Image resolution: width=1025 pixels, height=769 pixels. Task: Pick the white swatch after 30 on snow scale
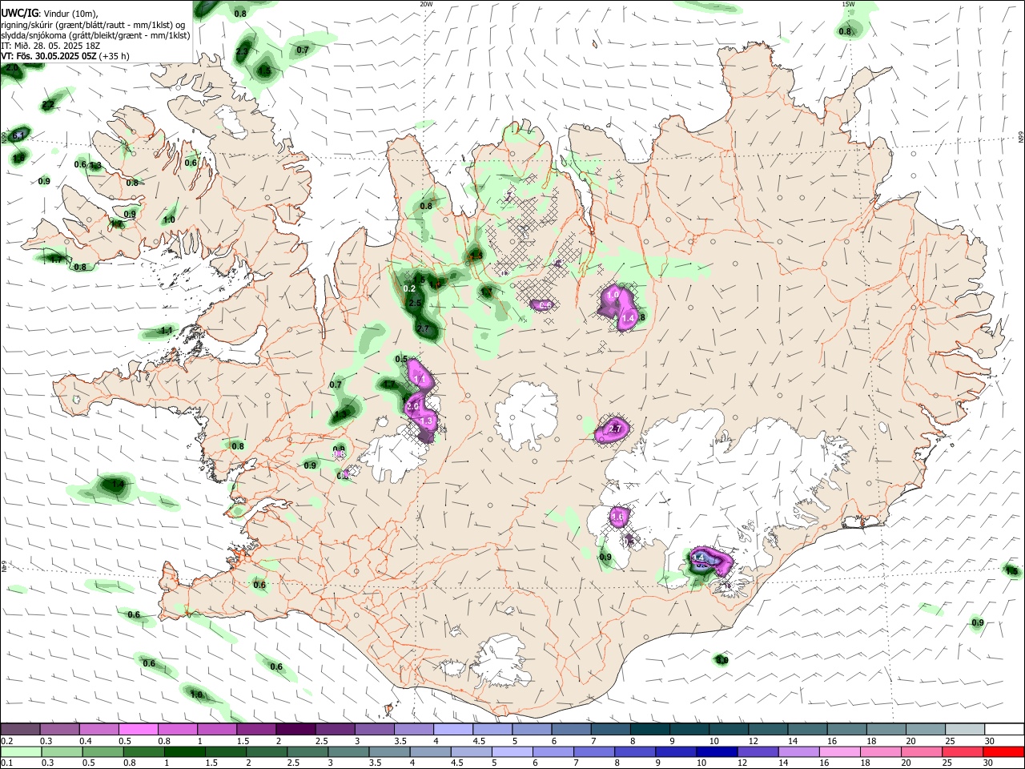tap(1004, 730)
